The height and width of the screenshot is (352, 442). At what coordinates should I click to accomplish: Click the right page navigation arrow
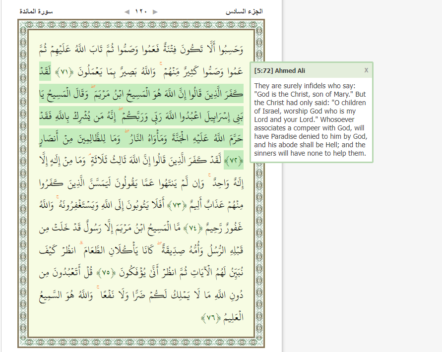click(155, 11)
